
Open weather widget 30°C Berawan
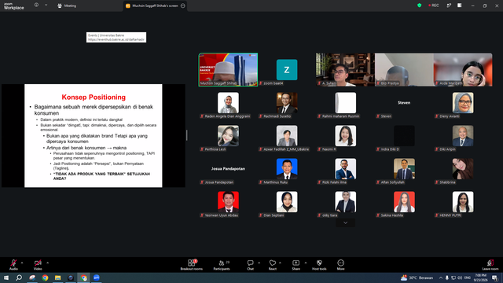pyautogui.click(x=417, y=277)
